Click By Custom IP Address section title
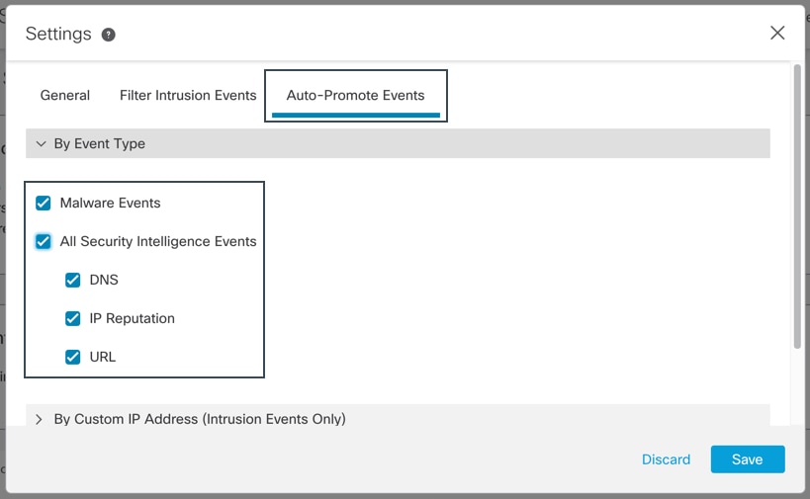The image size is (810, 499). click(200, 419)
